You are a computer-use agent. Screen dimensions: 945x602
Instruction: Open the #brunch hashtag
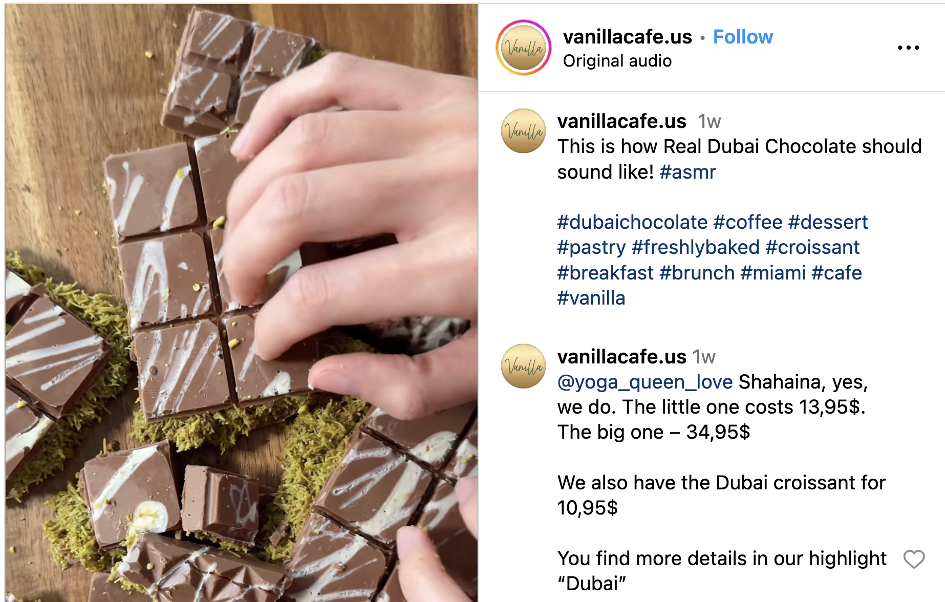(697, 273)
